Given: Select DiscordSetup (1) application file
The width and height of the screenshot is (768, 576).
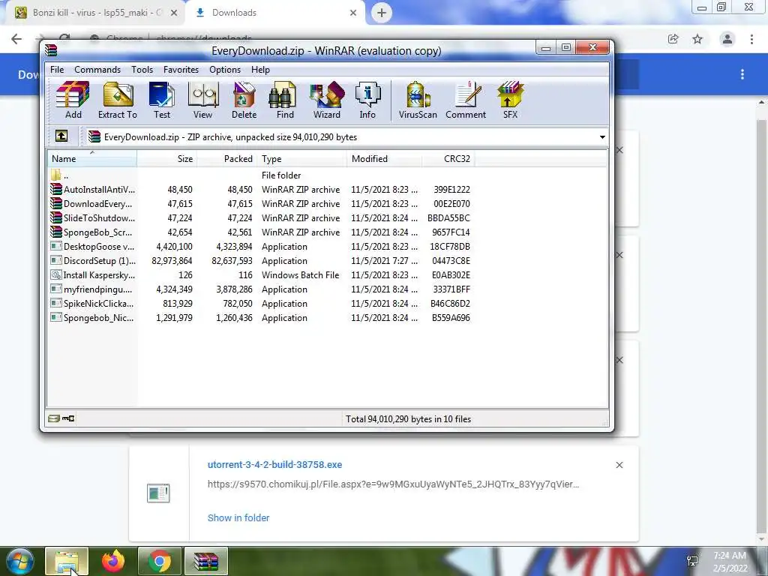Looking at the screenshot, I should (x=262, y=260).
